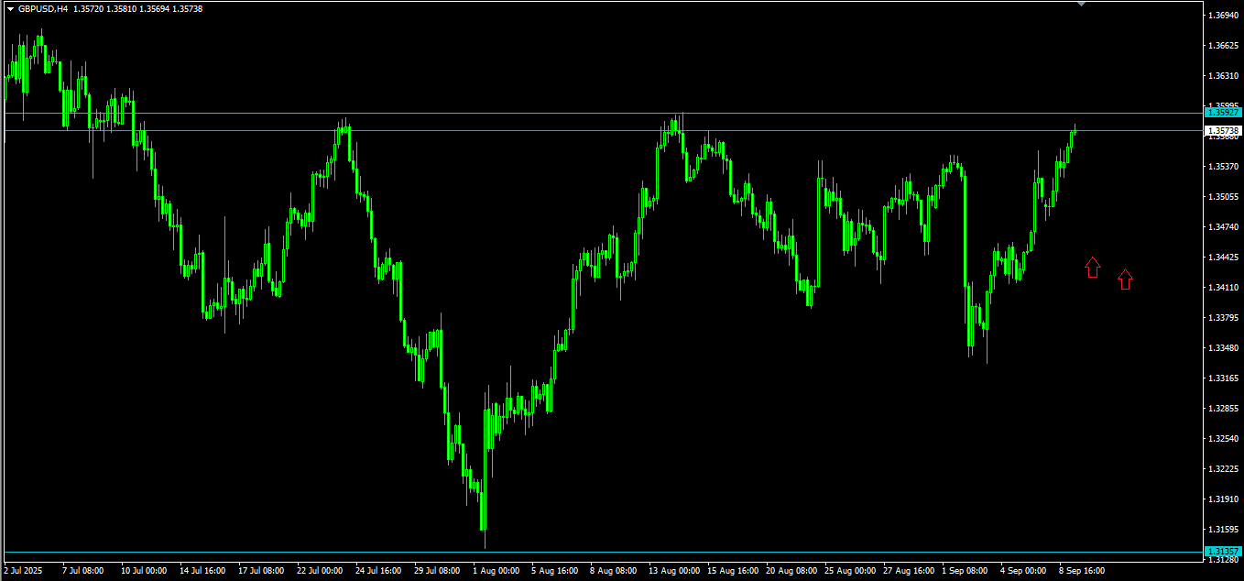
Task: Select the left red up arrow object
Action: pos(1092,267)
